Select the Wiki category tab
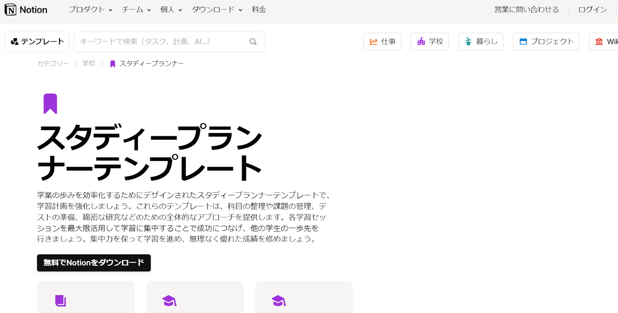The image size is (618, 313). pos(604,42)
